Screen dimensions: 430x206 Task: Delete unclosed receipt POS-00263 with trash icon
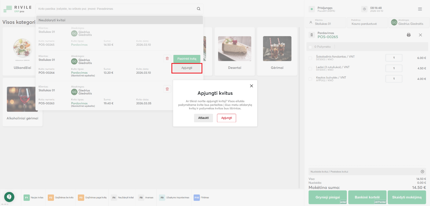click(167, 89)
